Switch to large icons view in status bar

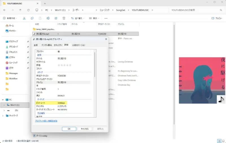coord(223,141)
